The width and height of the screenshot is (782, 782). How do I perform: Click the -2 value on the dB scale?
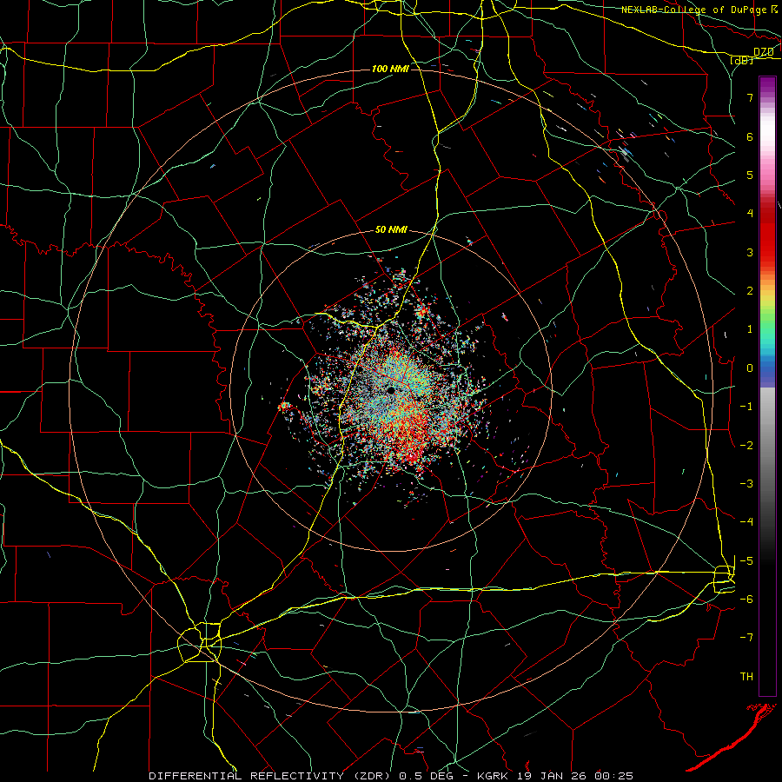point(746,445)
